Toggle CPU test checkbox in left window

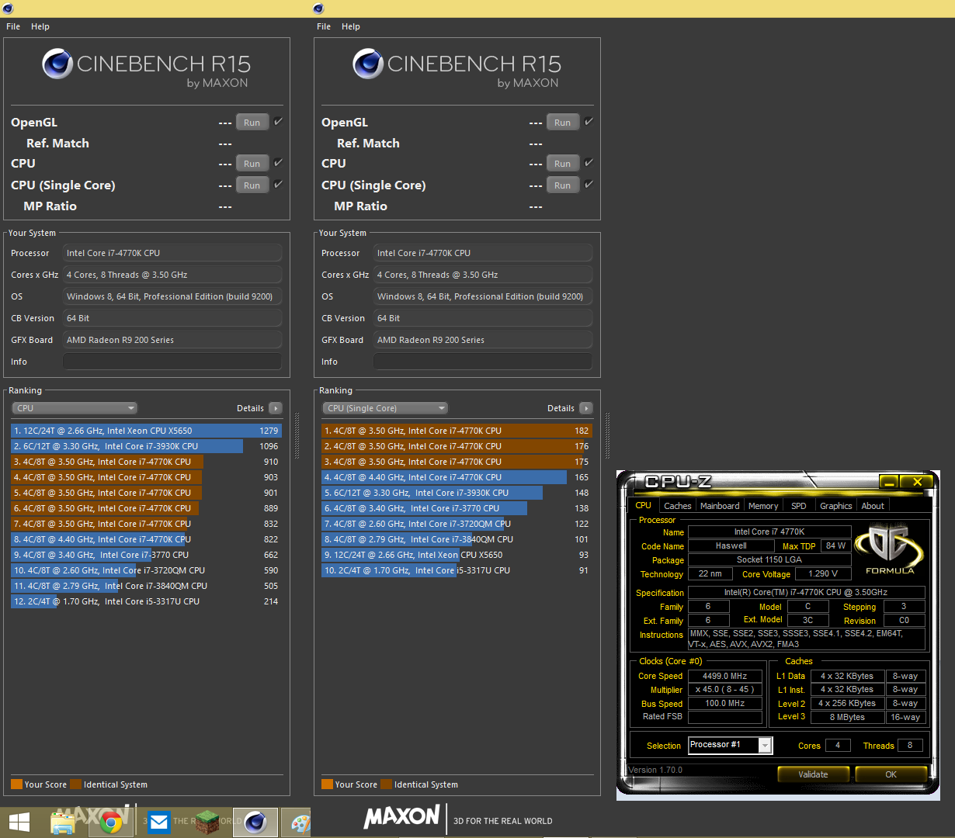(278, 163)
